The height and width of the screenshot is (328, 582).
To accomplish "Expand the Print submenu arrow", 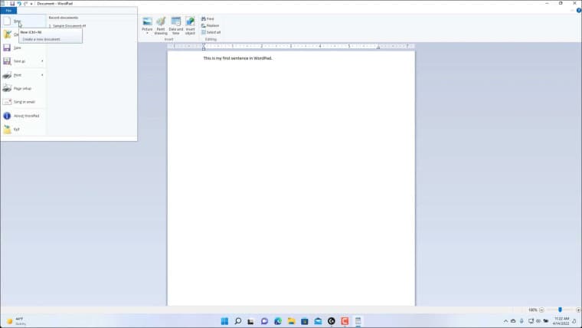I will tap(42, 75).
